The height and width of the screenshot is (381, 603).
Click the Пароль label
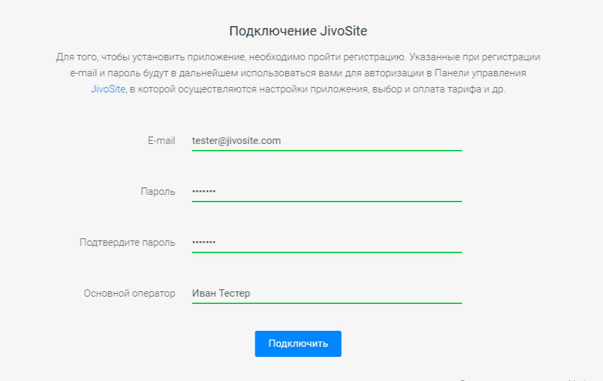(157, 192)
